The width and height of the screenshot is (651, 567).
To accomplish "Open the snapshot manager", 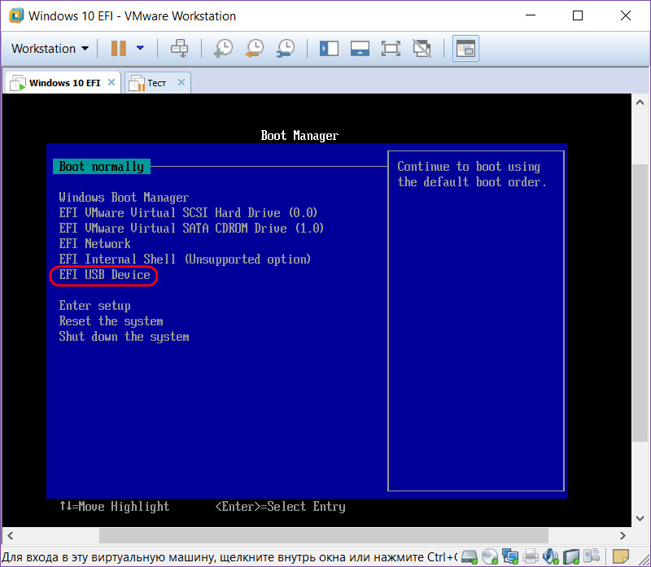I will (x=286, y=48).
